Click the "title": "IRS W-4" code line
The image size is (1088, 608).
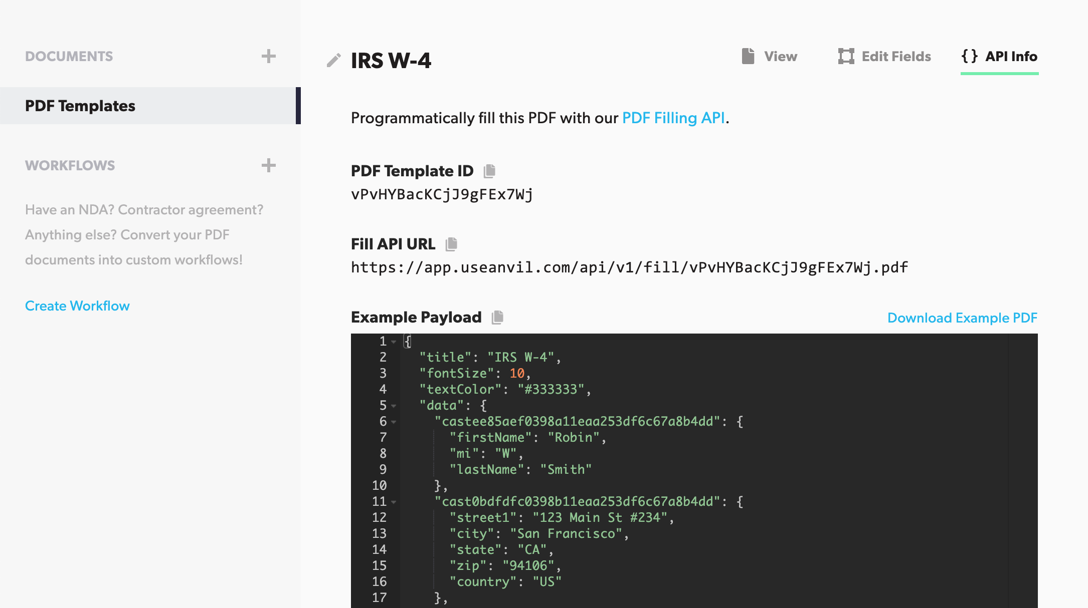[490, 357]
